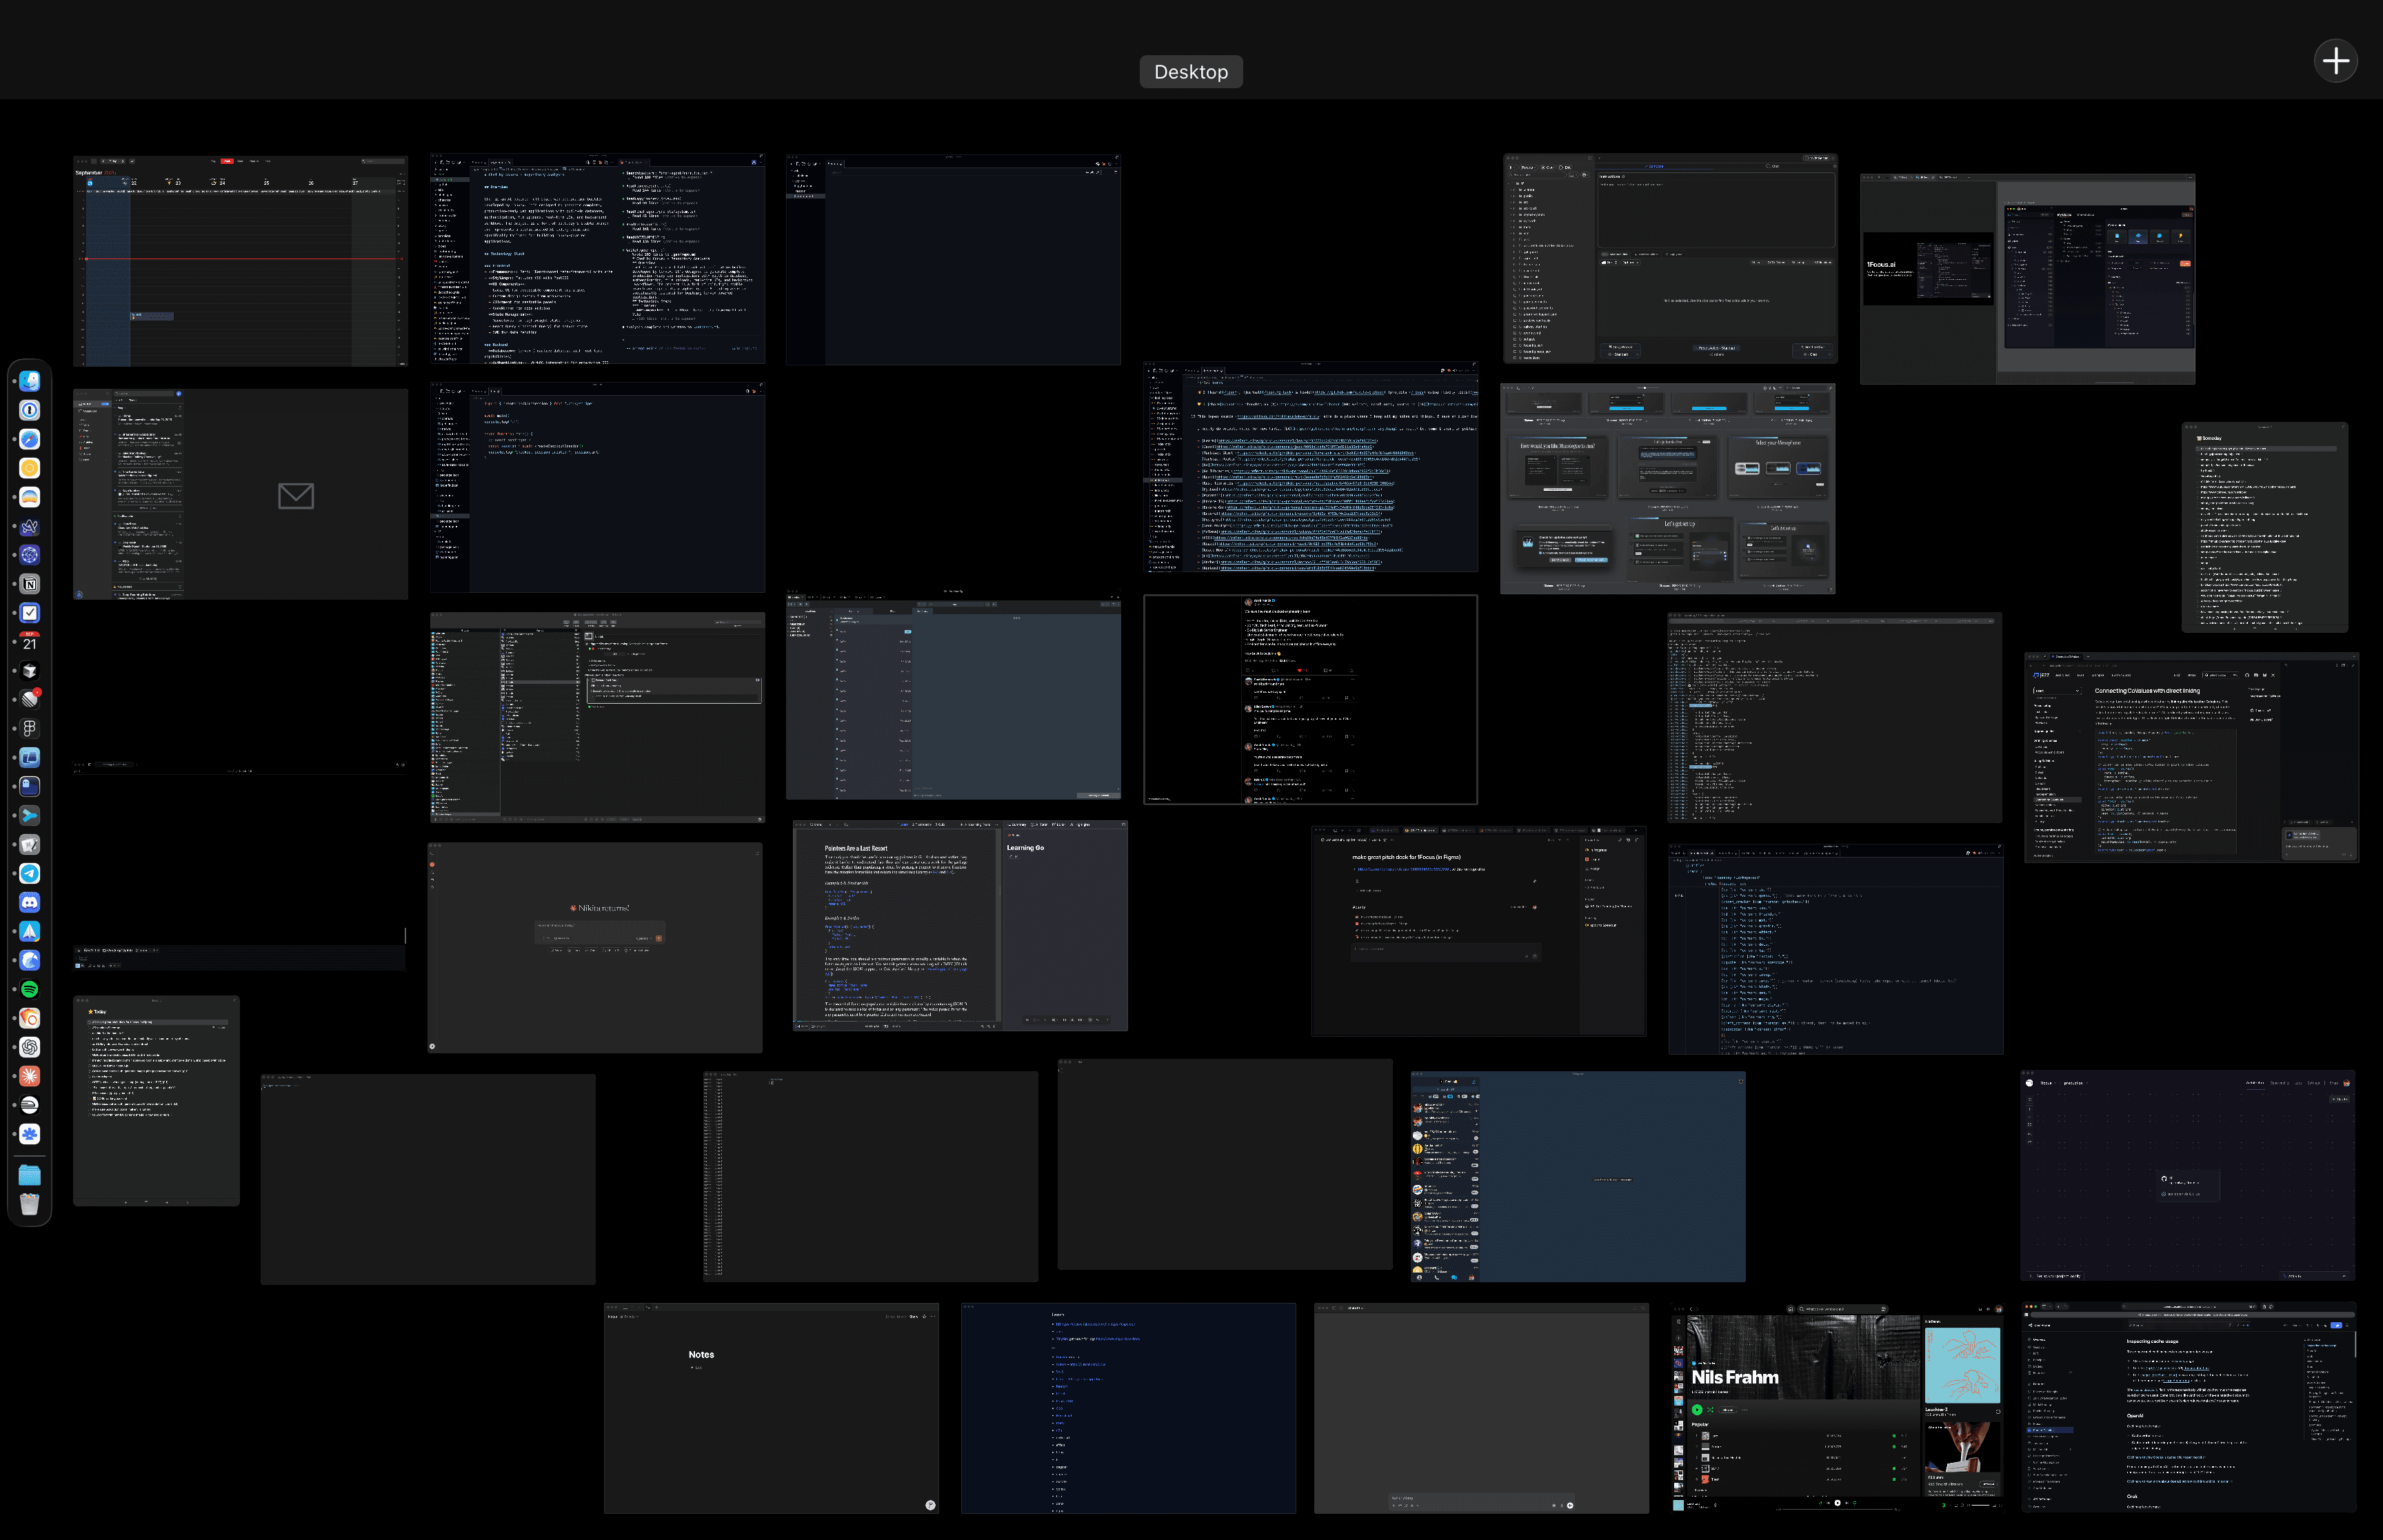
Task: Open Safari from the dock
Action: click(30, 439)
